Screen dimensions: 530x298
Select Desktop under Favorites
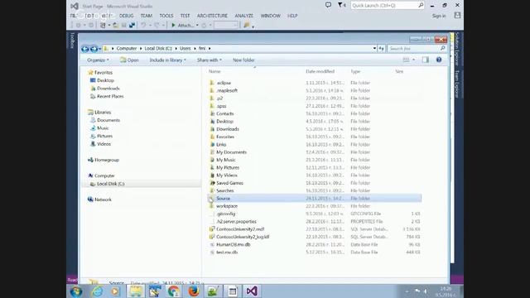point(105,80)
